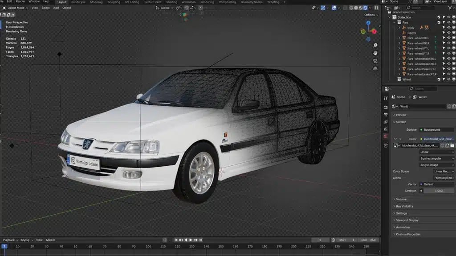The image size is (456, 256).
Task: Open View Layer properties tab icon
Action: (x=386, y=122)
